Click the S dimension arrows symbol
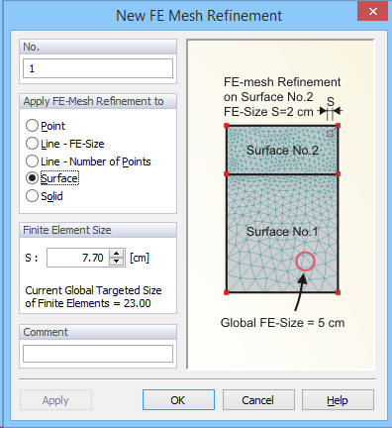The image size is (392, 428). point(331,111)
